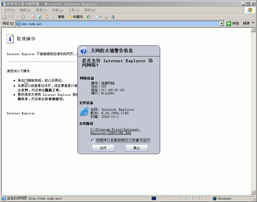Open the 收藏(A) menu
The image size is (257, 202).
58,10
